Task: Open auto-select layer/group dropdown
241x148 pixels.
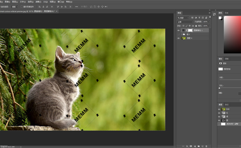Action: click(15, 7)
